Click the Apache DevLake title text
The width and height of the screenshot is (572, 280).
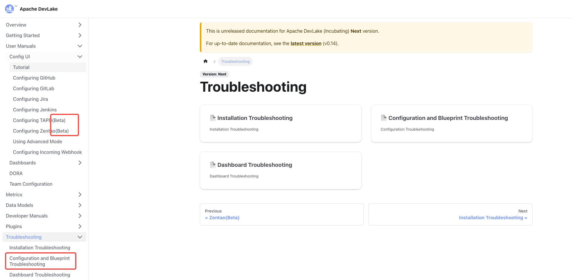[x=39, y=9]
